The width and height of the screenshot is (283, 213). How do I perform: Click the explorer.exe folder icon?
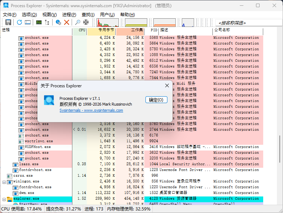point(9,199)
